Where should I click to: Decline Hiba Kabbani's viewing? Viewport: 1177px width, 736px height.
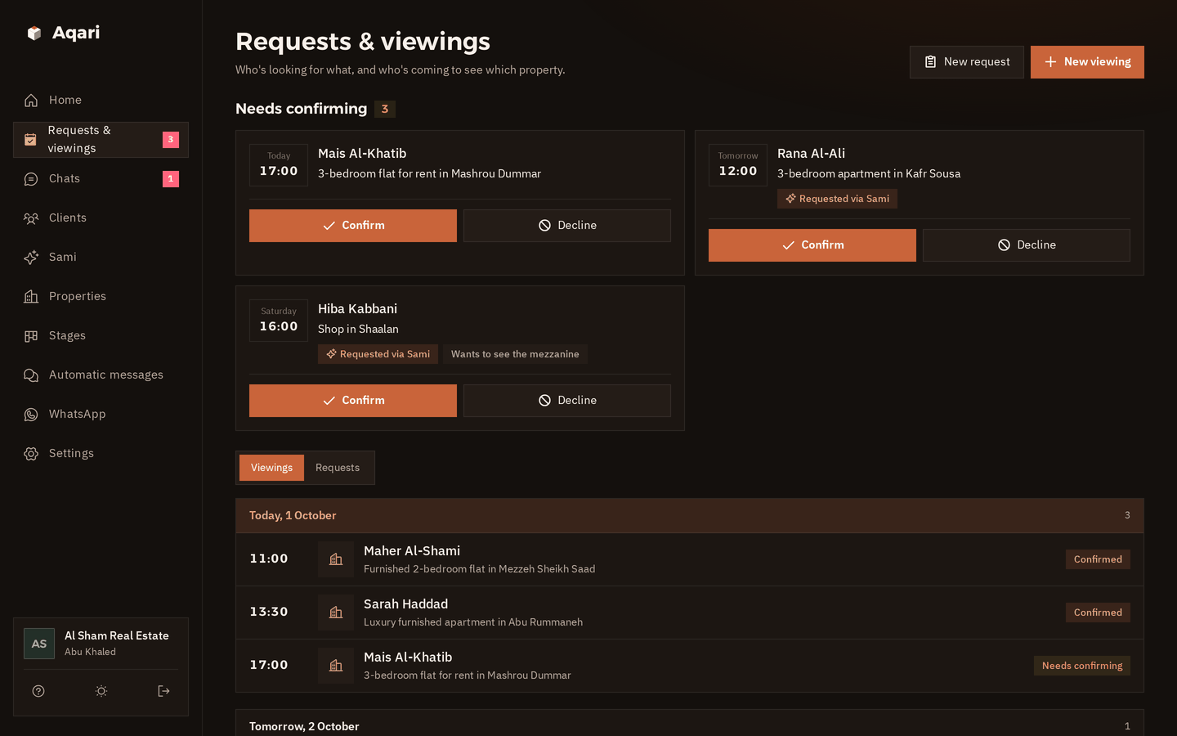(x=567, y=401)
